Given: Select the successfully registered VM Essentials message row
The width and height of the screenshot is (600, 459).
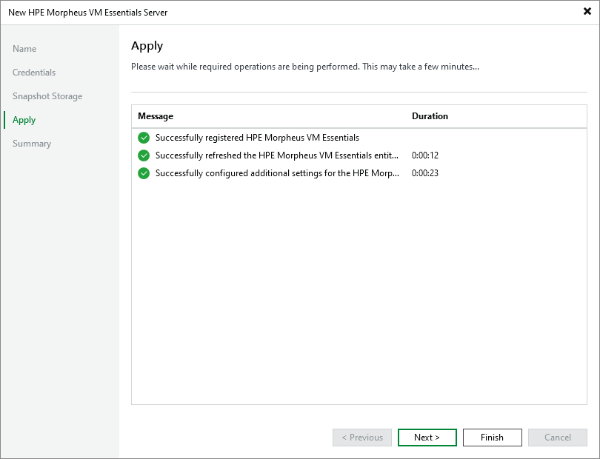Looking at the screenshot, I should coord(257,138).
